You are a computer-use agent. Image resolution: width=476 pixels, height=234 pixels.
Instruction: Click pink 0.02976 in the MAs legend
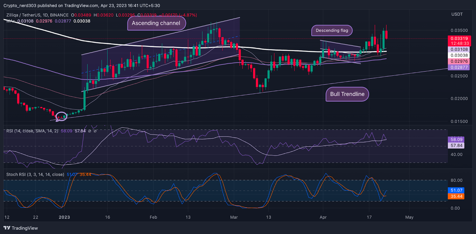(44, 21)
